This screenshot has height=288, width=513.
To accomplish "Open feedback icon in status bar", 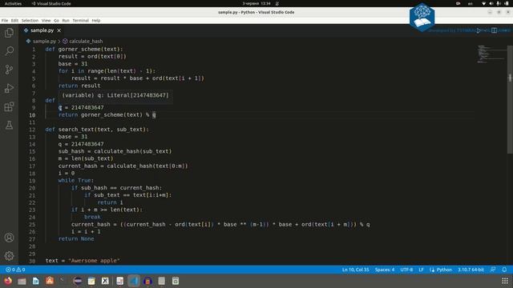I will [493, 270].
